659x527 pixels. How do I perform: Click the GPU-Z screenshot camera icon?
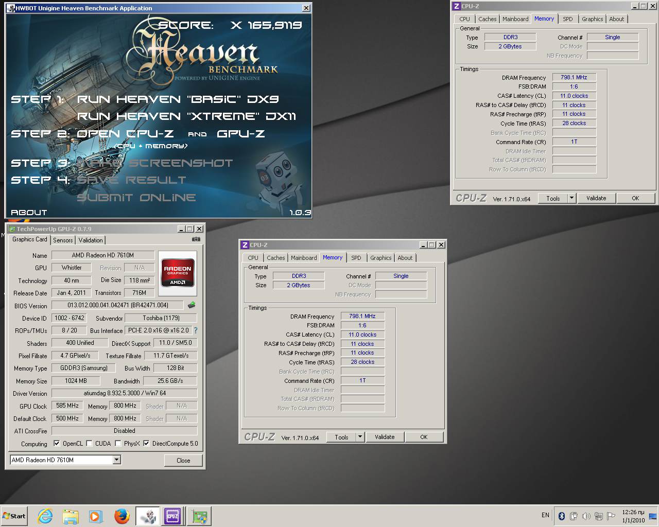point(196,239)
